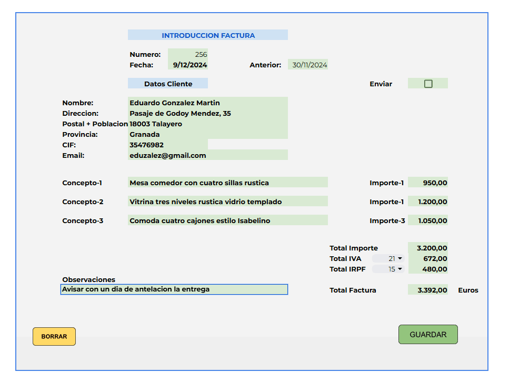Click the Direccion field Pasaje de Godoy Mendez

point(208,113)
